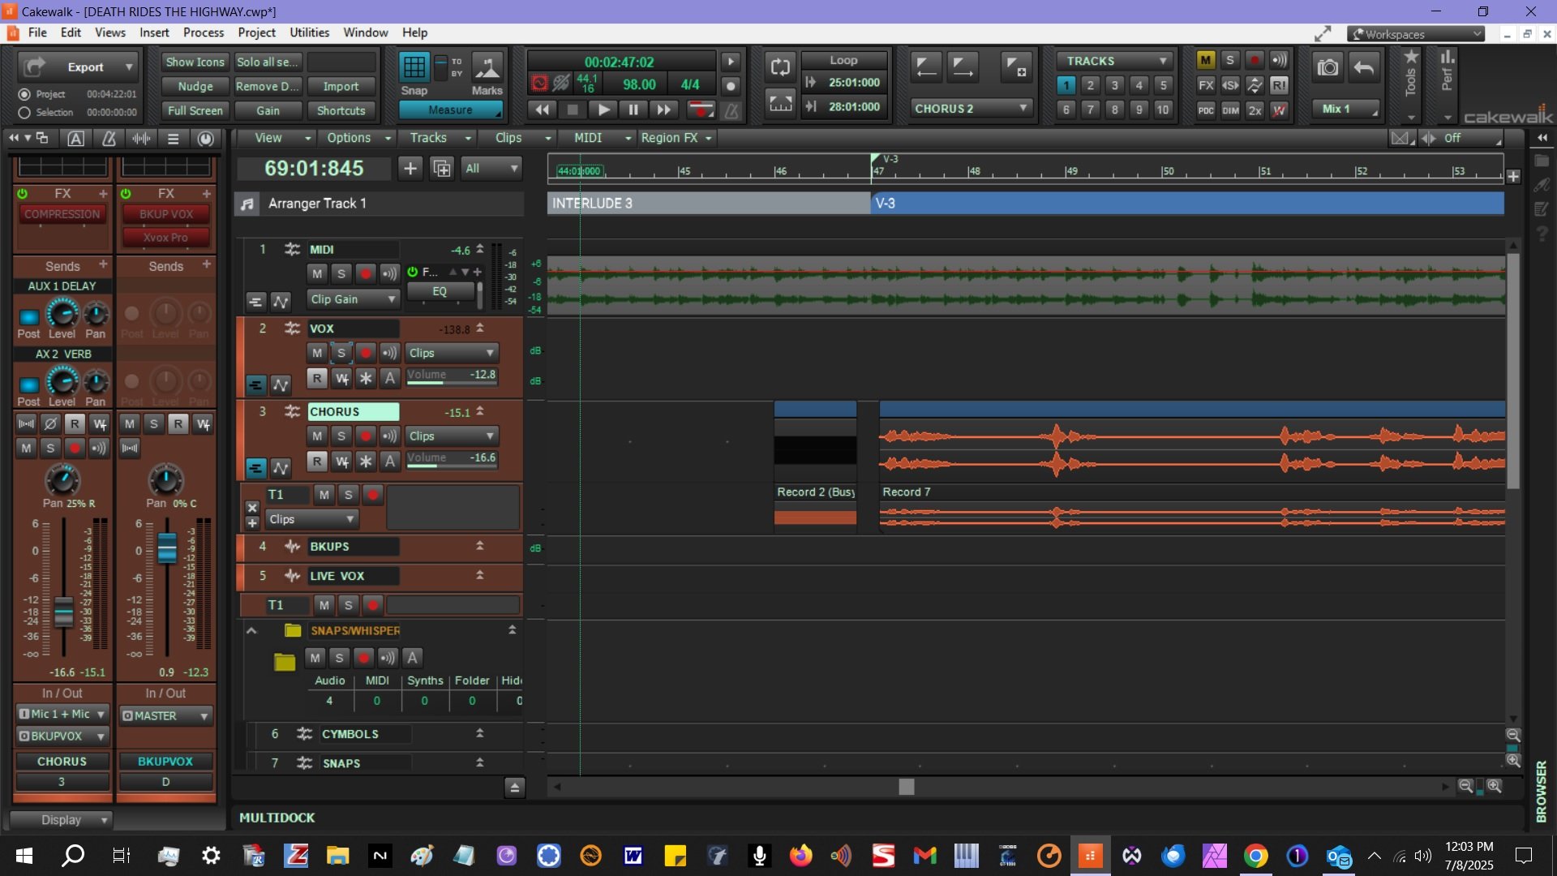Click the Loop on/off icon
Image resolution: width=1557 pixels, height=876 pixels.
click(x=780, y=67)
